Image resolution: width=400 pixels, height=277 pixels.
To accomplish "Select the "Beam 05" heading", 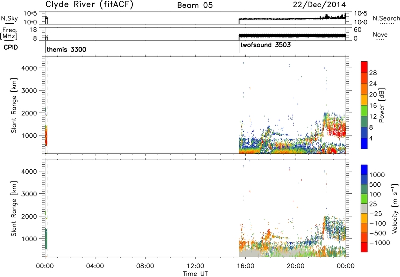I will (195, 5).
